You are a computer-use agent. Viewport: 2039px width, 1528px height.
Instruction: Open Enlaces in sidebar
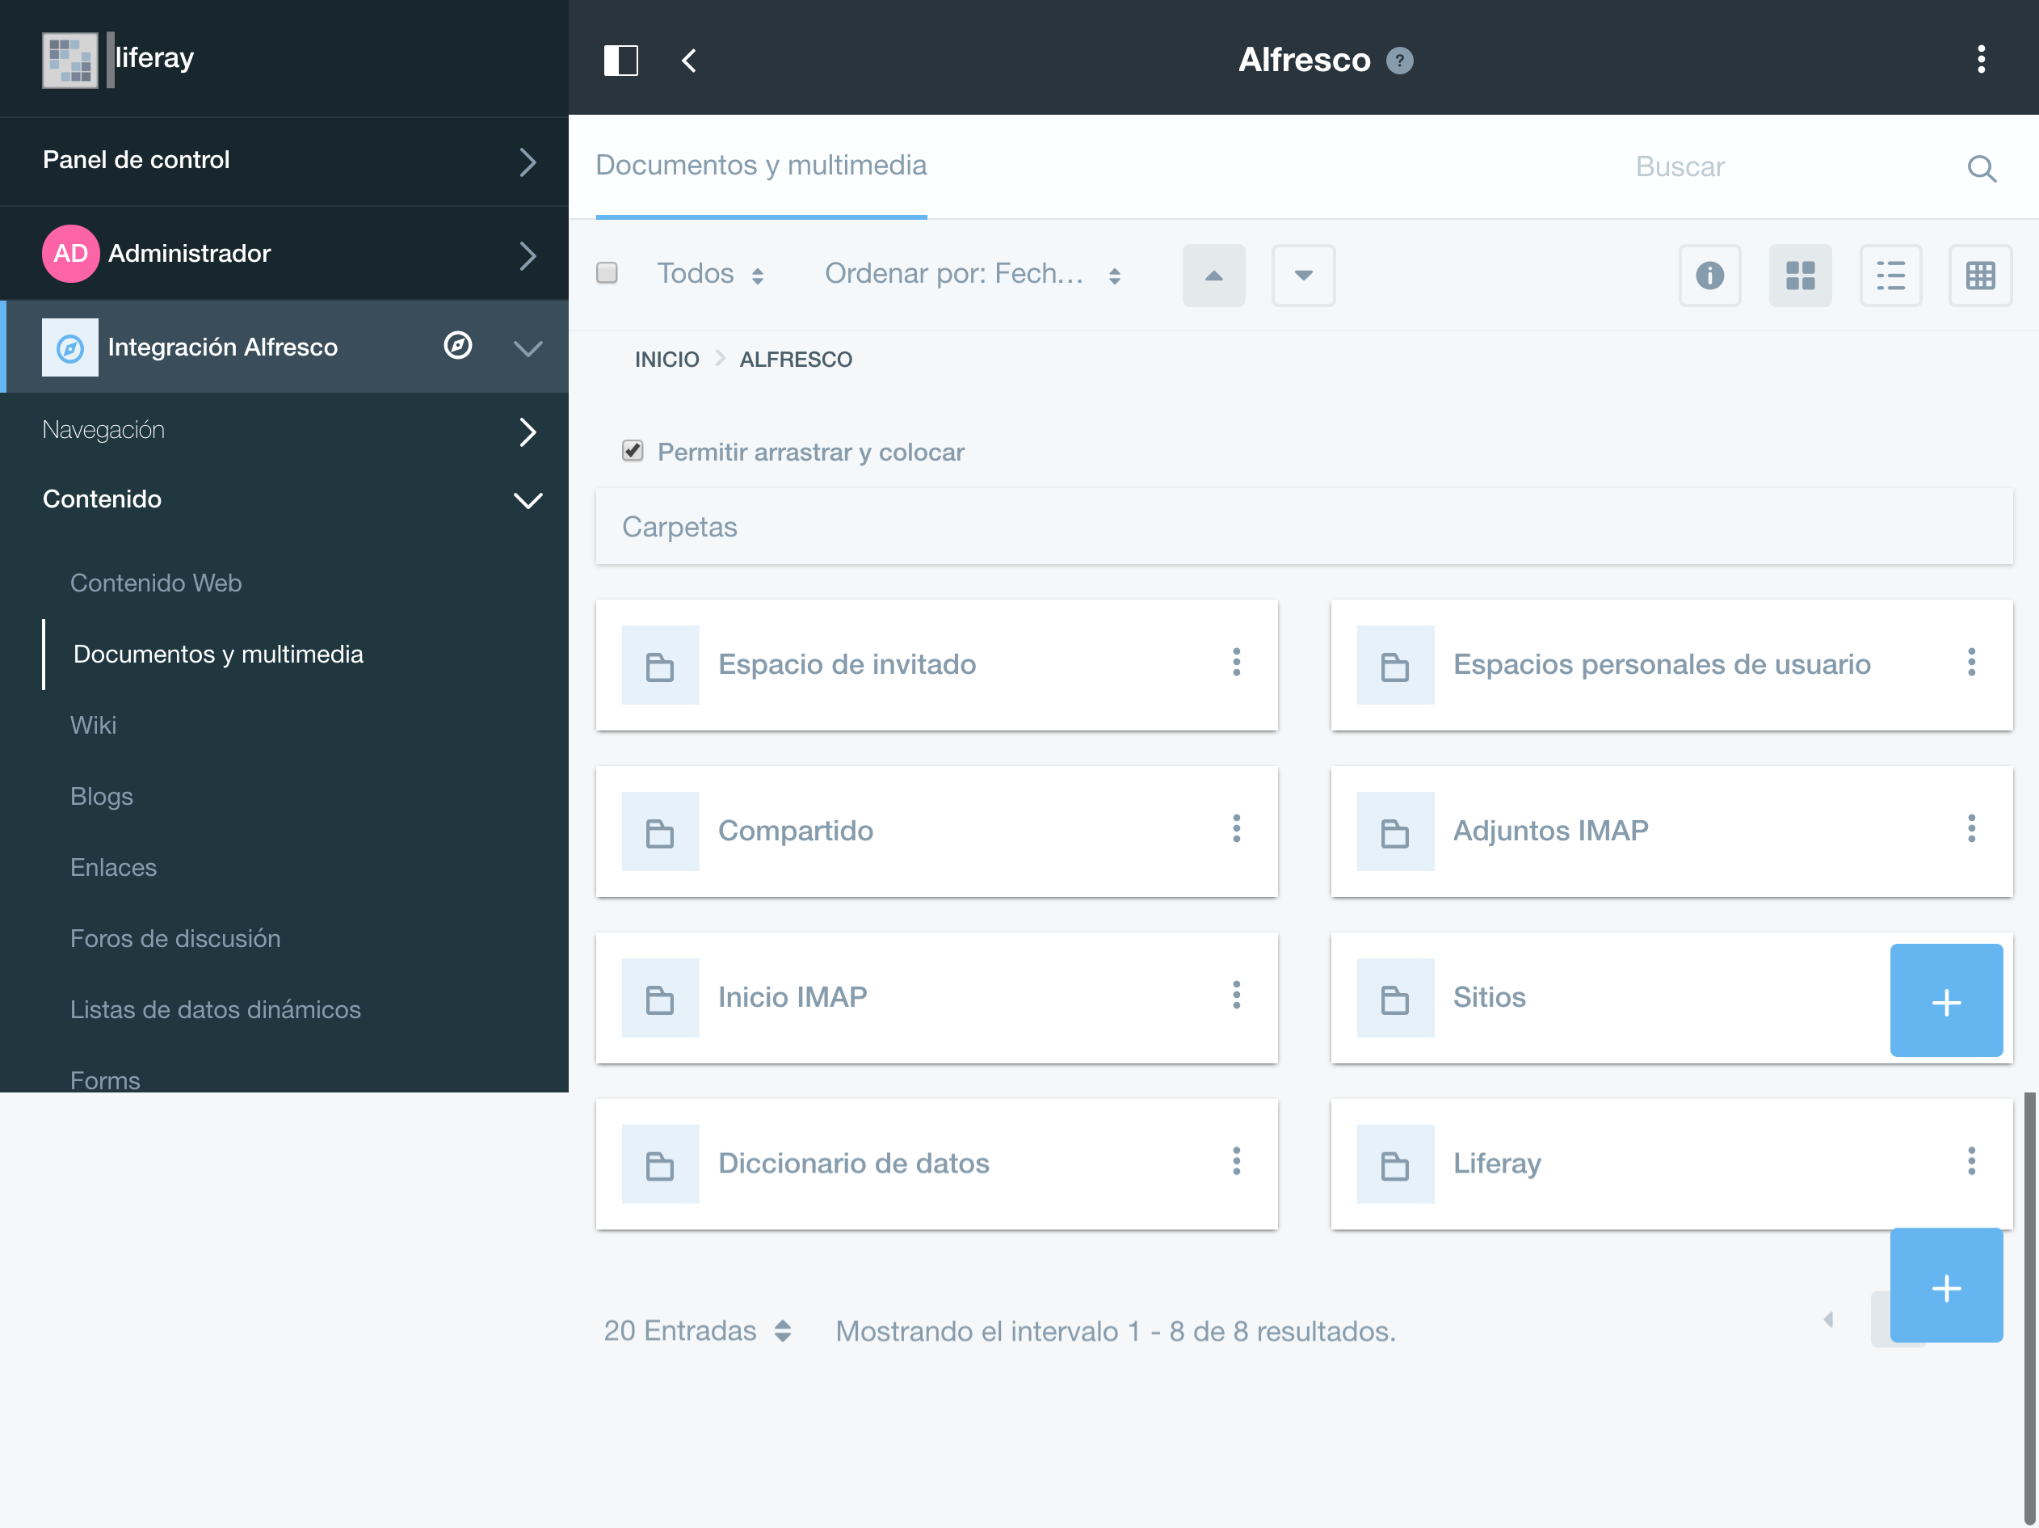tap(113, 867)
